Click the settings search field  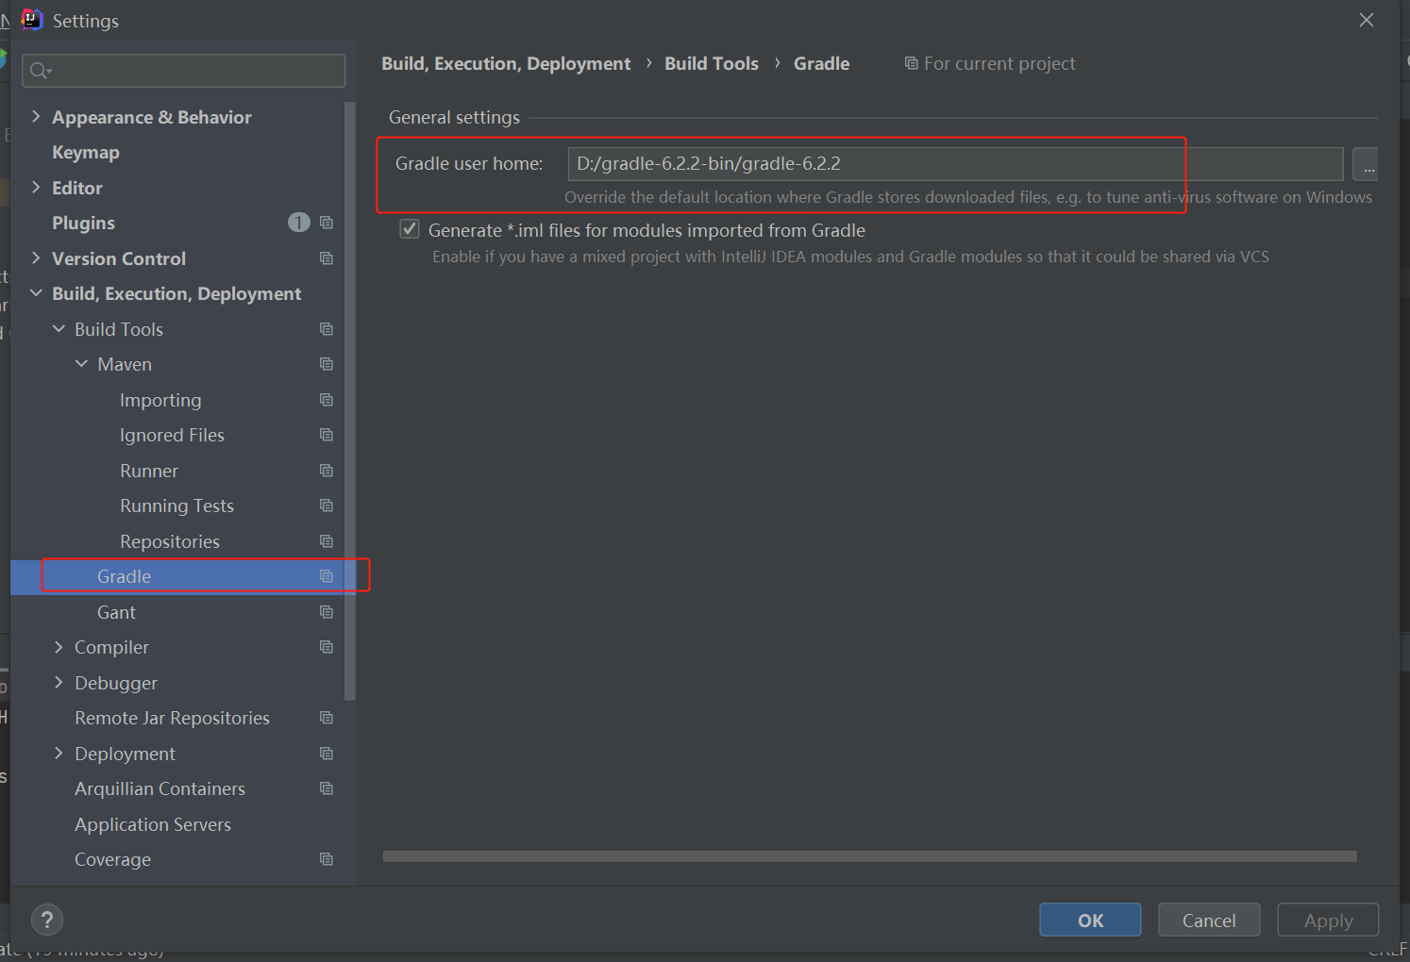pos(184,71)
